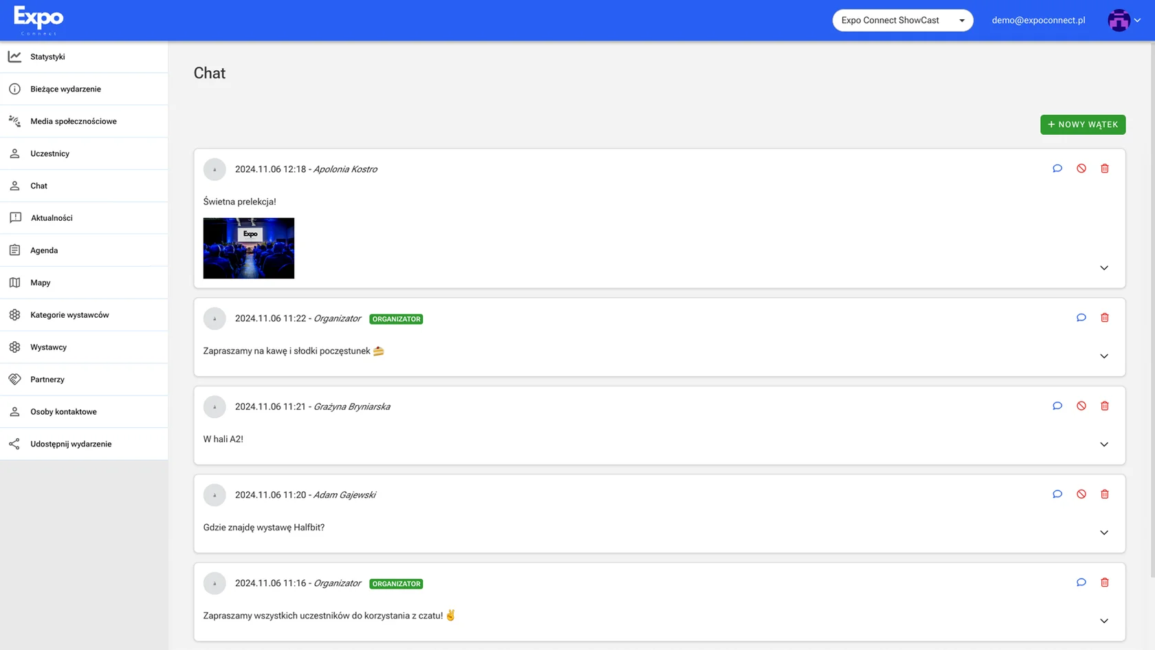Image resolution: width=1155 pixels, height=650 pixels.
Task: Click Adam Gajewski's avatar placeholder
Action: (x=214, y=495)
